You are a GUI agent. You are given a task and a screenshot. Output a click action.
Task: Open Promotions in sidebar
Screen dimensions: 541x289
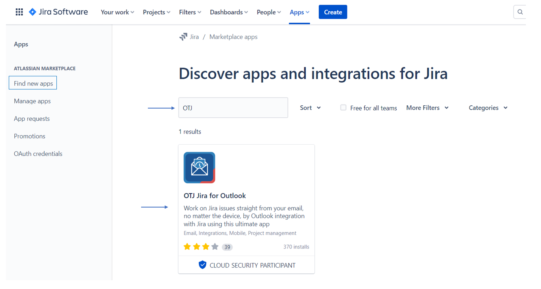(x=29, y=136)
